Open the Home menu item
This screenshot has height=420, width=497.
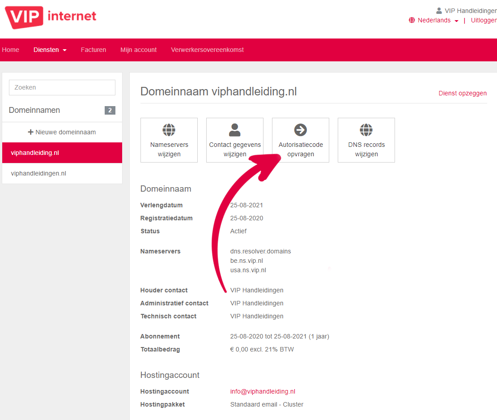click(x=10, y=50)
